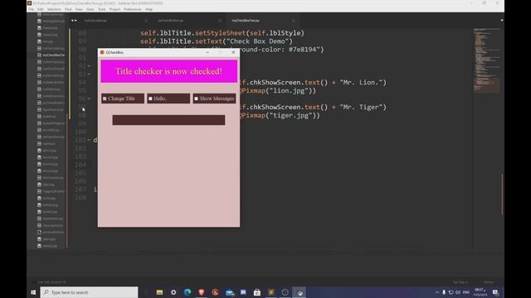This screenshot has width=531, height=298.
Task: Open the Tools menu
Action: pos(101,9)
